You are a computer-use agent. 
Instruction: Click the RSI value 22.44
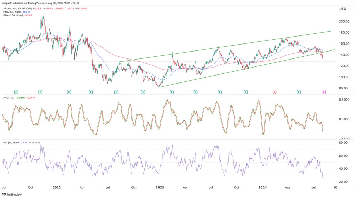(x=24, y=143)
